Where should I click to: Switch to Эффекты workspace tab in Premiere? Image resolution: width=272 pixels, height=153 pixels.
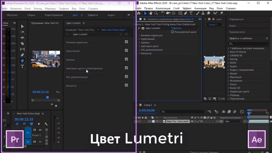tap(93, 15)
